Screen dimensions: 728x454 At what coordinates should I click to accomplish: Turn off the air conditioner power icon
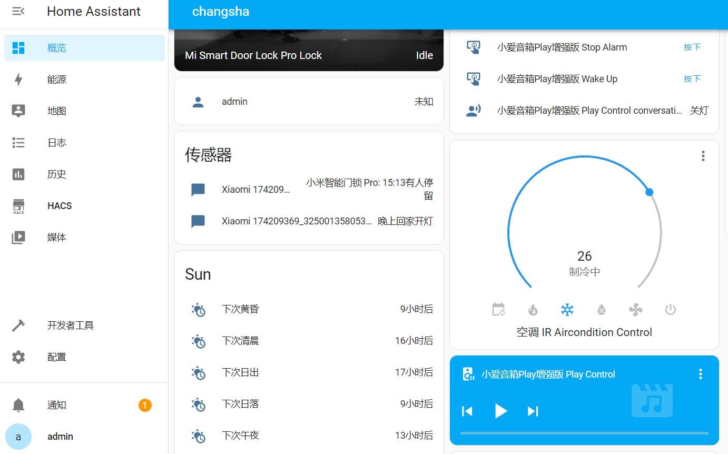[x=670, y=309]
